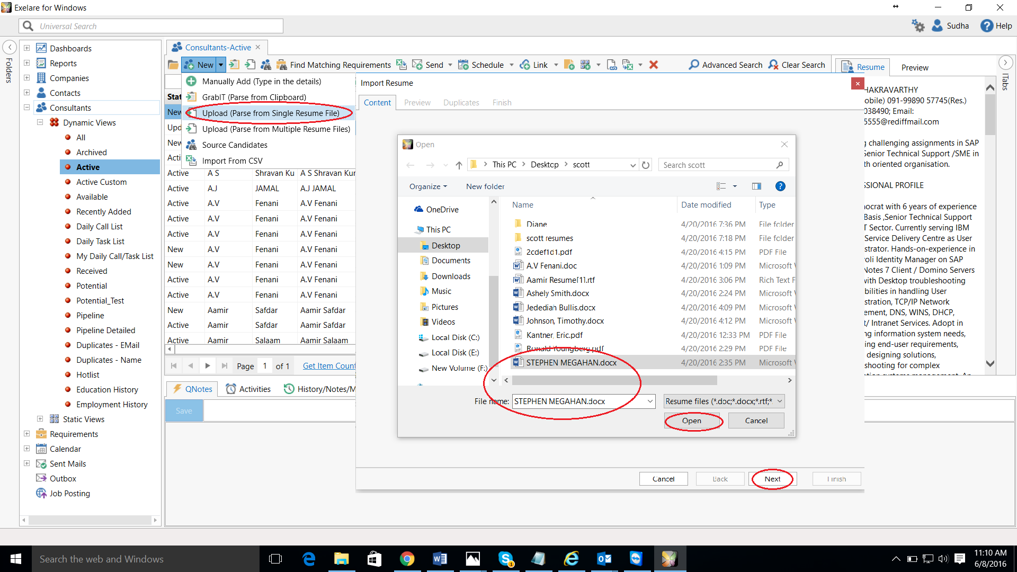1017x572 pixels.
Task: Click the red X delete toolbar icon
Action: pos(654,65)
